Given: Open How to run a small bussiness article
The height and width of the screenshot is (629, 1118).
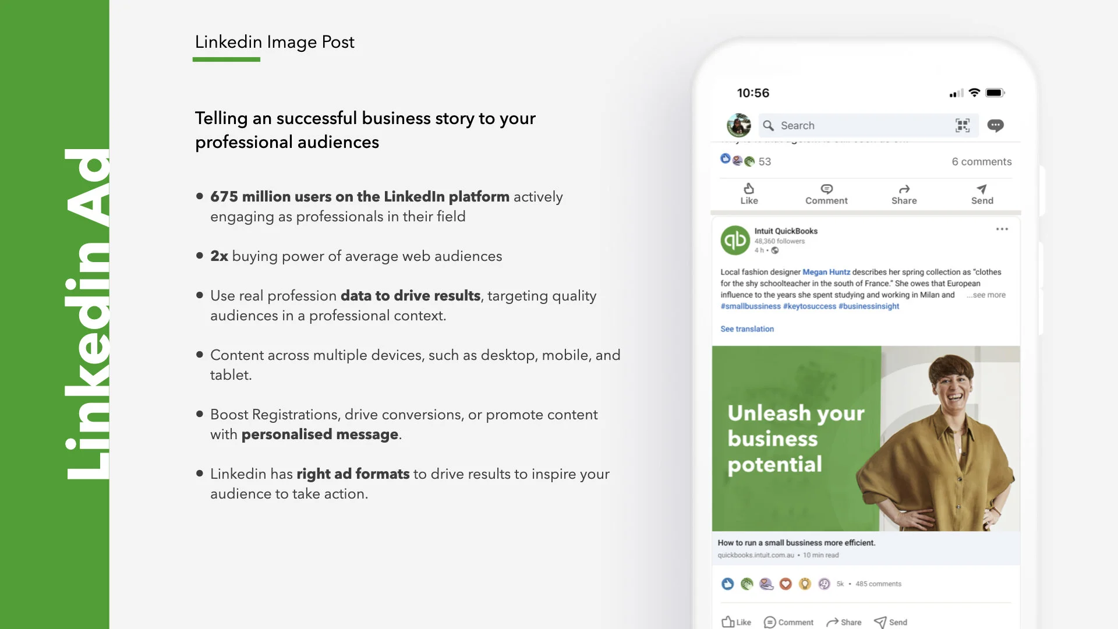Looking at the screenshot, I should (x=796, y=543).
